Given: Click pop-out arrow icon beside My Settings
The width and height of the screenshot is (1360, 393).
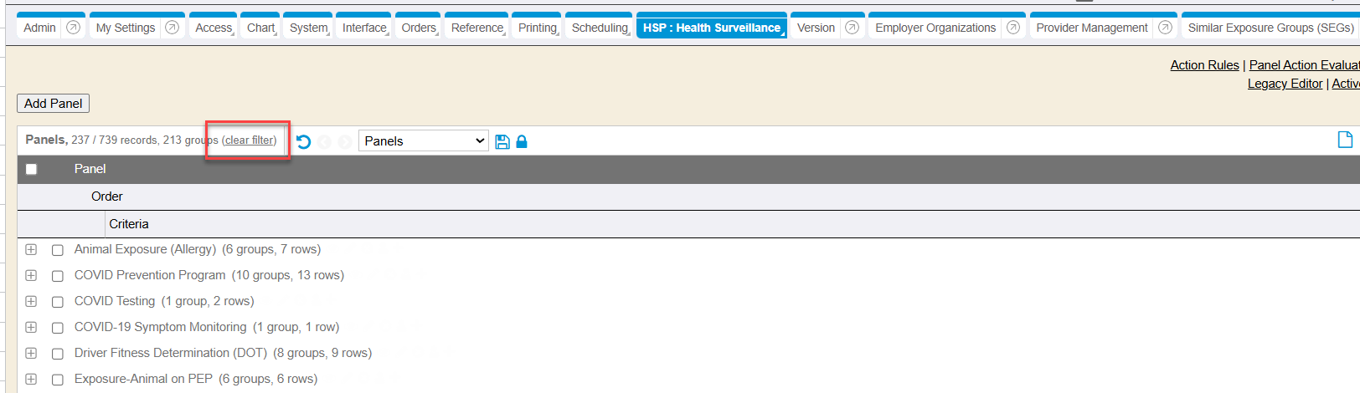Looking at the screenshot, I should [x=172, y=28].
